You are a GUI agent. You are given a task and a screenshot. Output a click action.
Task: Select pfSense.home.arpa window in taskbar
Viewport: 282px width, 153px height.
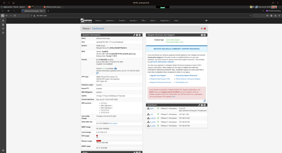pyautogui.click(x=53, y=7)
